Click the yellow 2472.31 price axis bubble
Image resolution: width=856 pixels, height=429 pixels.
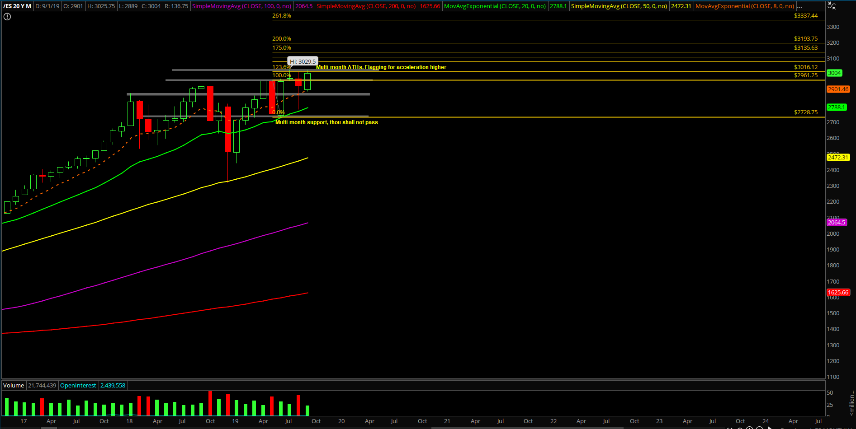pos(838,158)
